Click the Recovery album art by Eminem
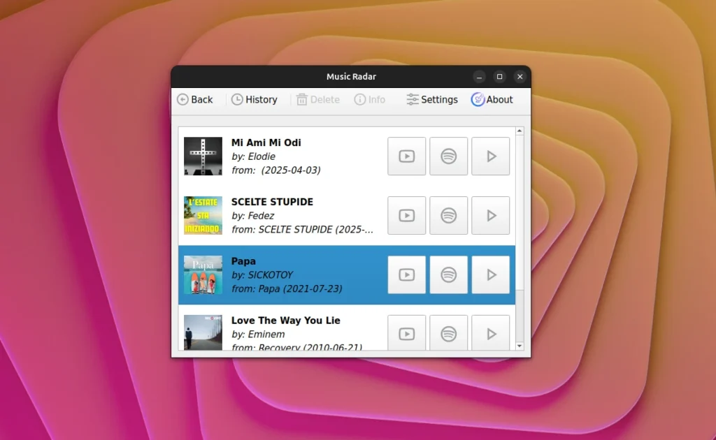 pos(202,333)
